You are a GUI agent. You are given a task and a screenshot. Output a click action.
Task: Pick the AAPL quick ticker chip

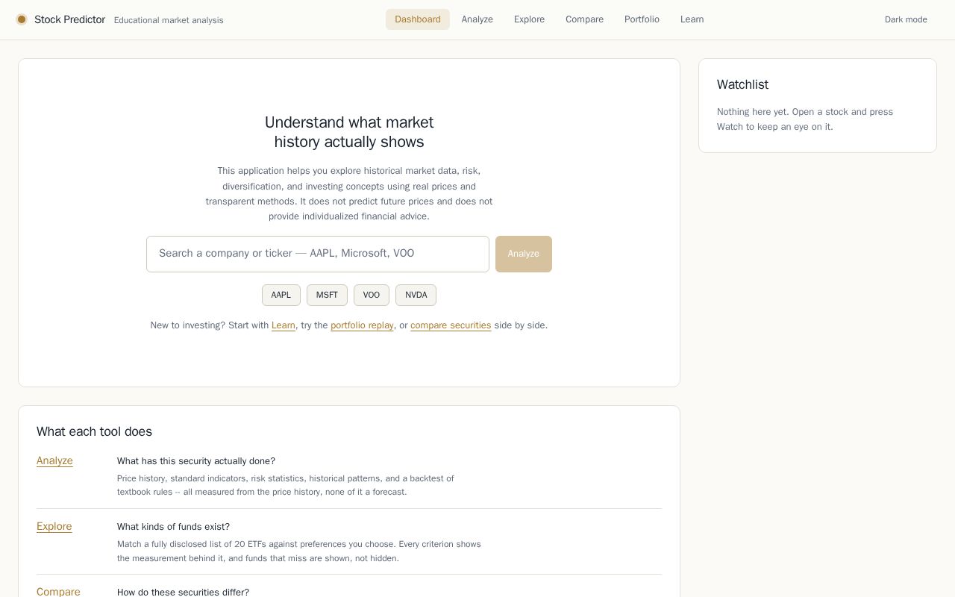(281, 295)
